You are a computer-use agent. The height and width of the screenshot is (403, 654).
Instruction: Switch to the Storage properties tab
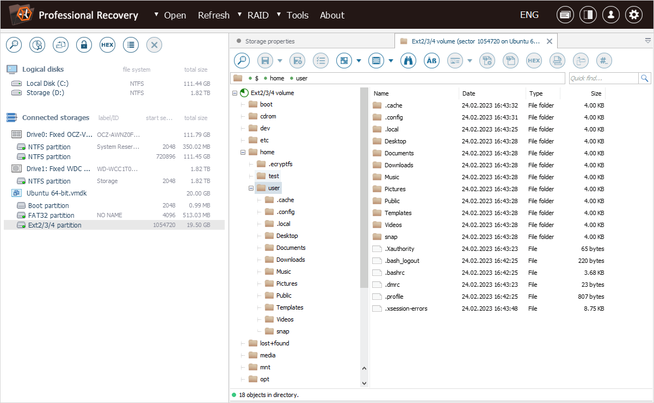[x=269, y=41]
